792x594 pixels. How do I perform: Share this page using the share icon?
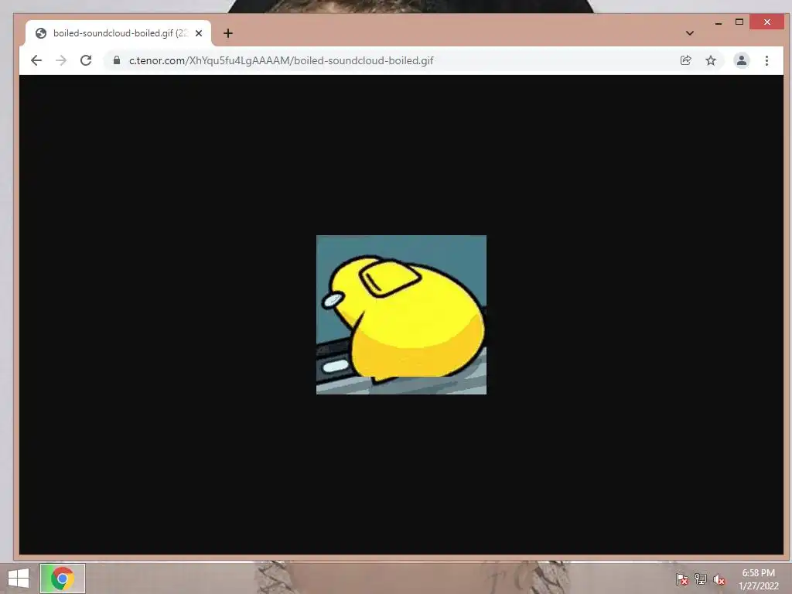coord(685,60)
